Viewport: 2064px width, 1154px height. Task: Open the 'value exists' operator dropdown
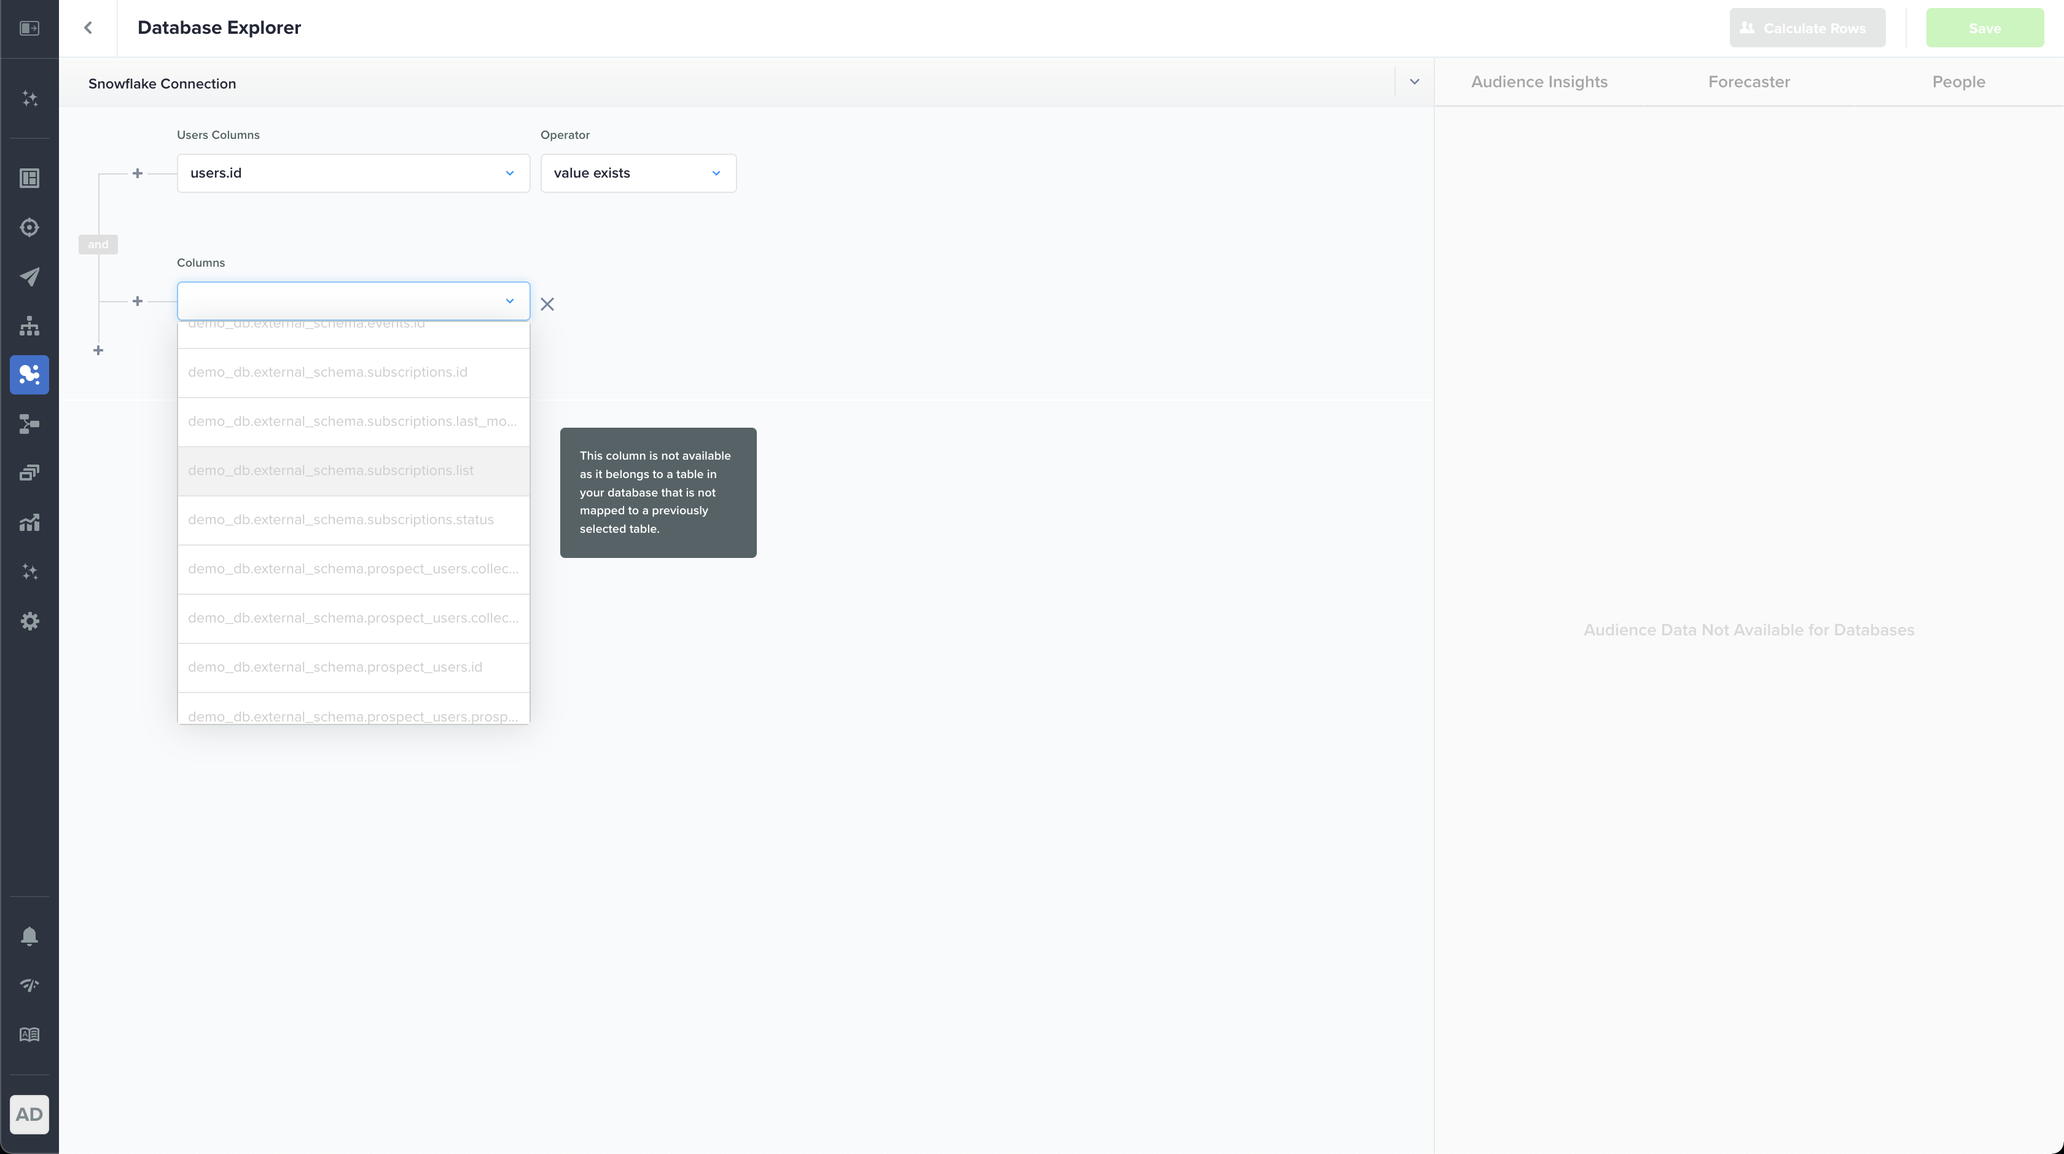pos(638,173)
